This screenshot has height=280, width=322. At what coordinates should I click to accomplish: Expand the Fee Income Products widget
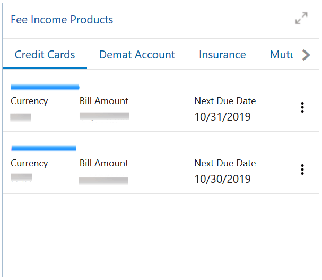(x=301, y=18)
